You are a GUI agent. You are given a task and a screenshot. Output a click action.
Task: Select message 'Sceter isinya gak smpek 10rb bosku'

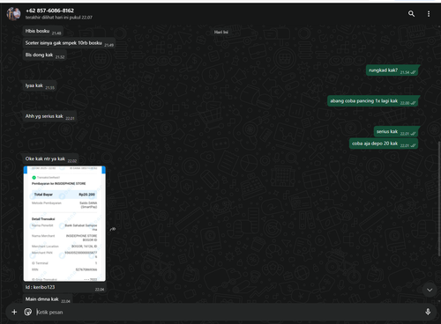(69, 43)
